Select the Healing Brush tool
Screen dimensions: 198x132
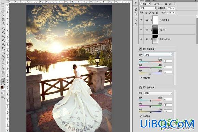tap(3, 28)
